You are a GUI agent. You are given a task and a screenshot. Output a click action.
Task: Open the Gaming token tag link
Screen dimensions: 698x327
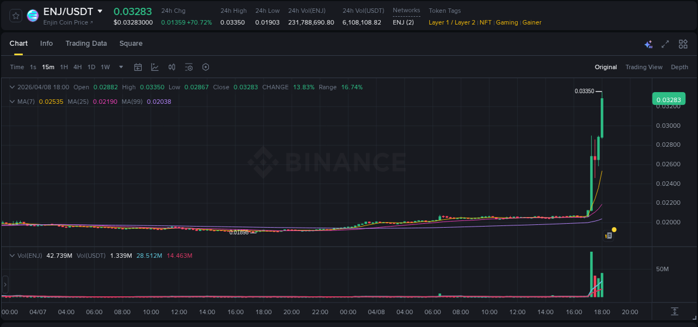pos(507,22)
